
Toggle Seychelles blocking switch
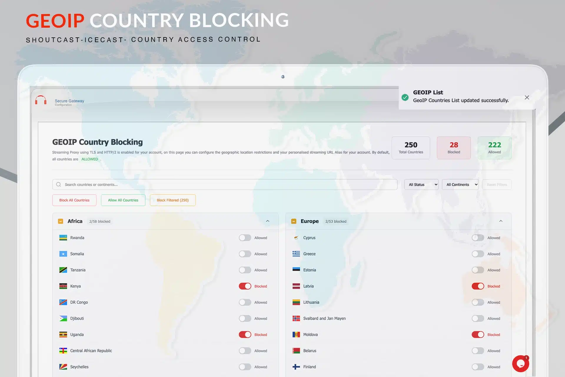click(245, 367)
